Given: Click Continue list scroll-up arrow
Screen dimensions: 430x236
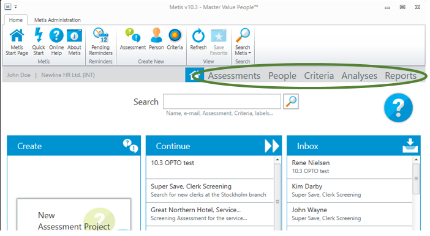Looking at the screenshot, I should pyautogui.click(x=277, y=160).
